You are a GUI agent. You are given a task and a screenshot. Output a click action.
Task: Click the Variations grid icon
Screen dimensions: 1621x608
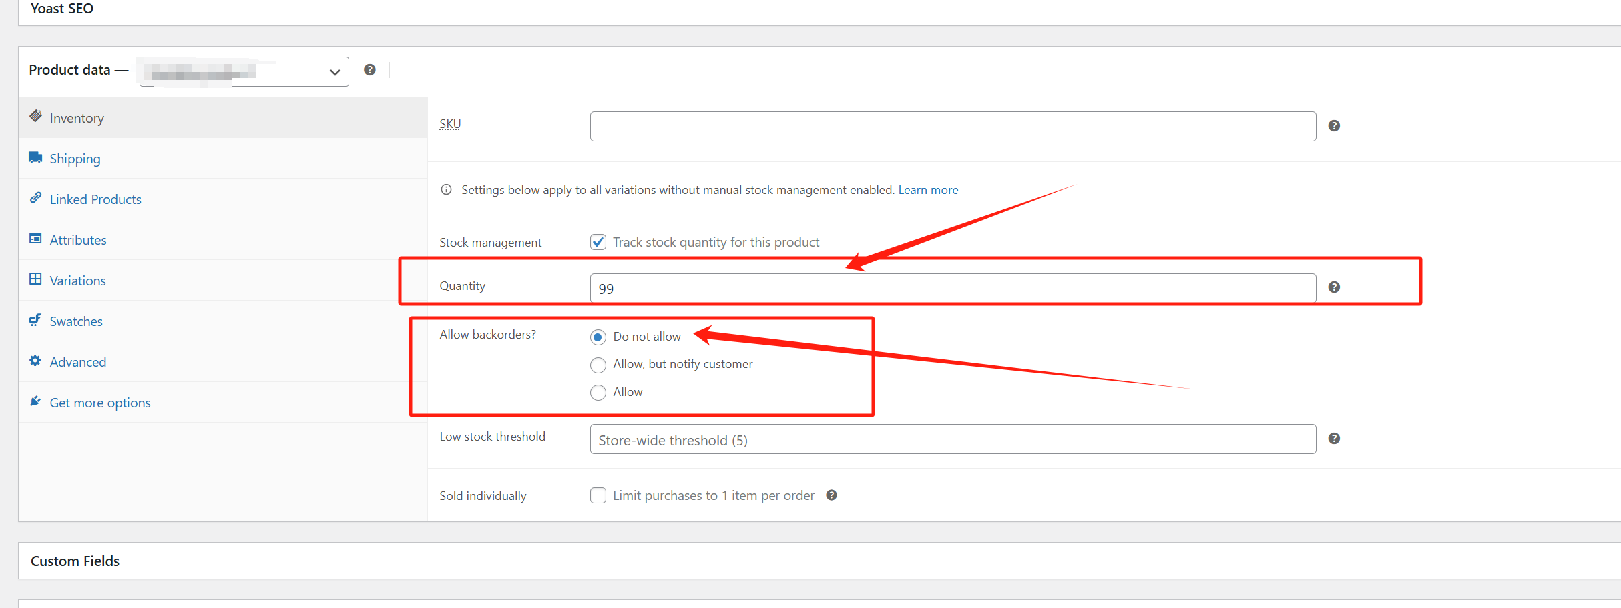click(x=35, y=279)
